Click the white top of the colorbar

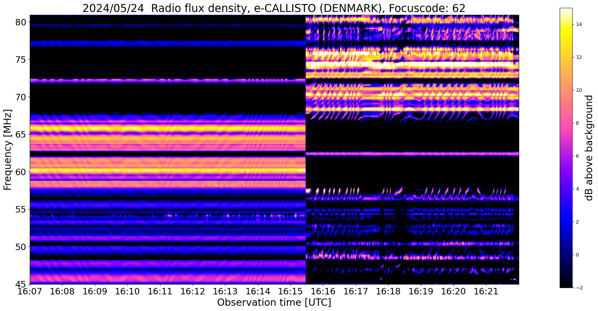pos(566,10)
